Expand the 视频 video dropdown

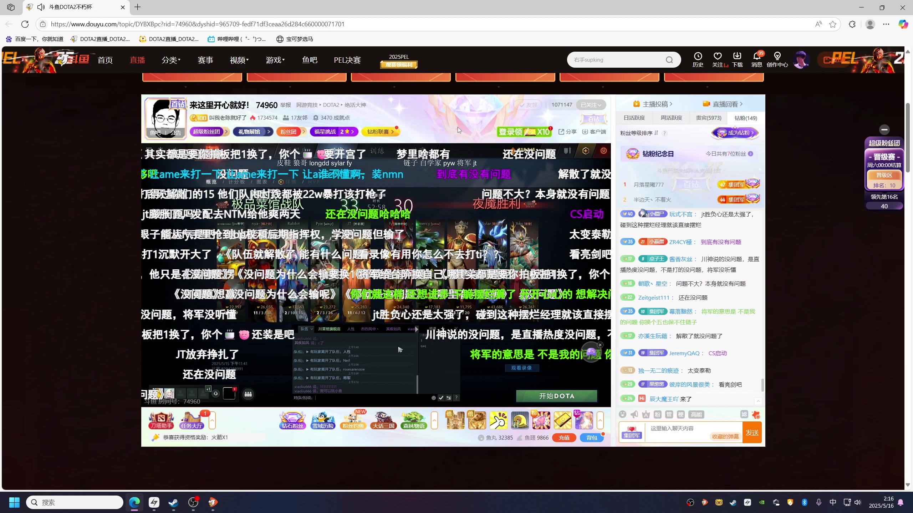tap(239, 60)
